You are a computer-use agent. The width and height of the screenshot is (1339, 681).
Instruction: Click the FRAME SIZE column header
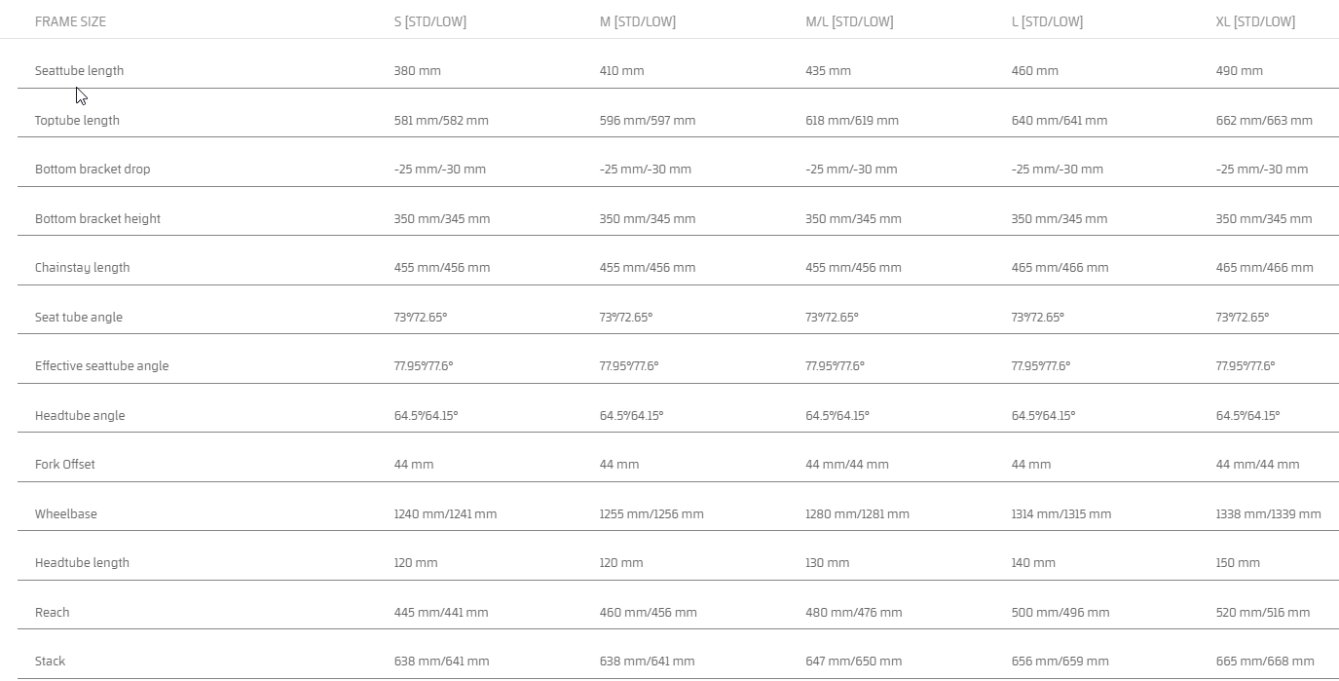tap(70, 21)
